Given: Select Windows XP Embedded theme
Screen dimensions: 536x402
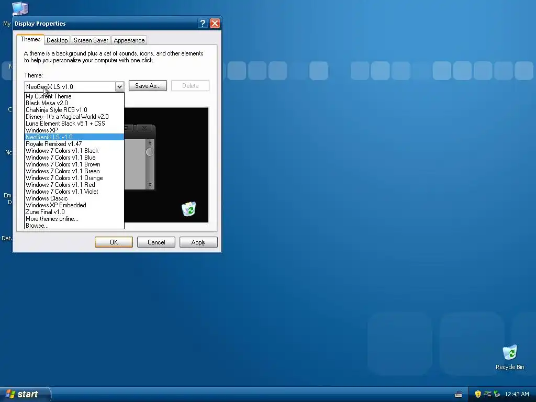Looking at the screenshot, I should point(74,205).
